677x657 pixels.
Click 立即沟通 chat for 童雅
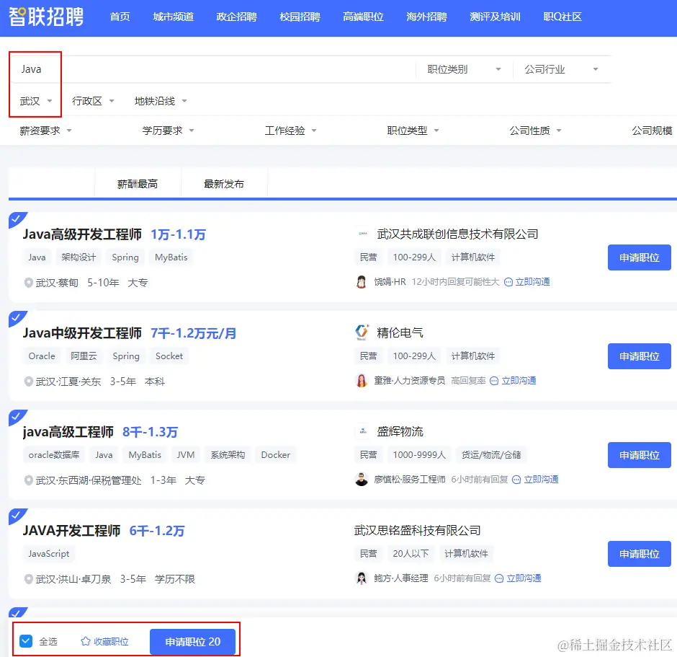click(514, 380)
